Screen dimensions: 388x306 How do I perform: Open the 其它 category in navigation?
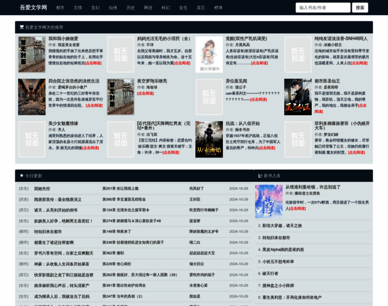click(201, 8)
